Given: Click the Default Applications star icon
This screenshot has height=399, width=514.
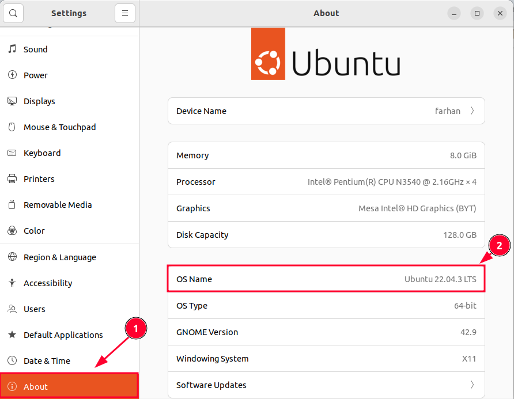Looking at the screenshot, I should pyautogui.click(x=12, y=335).
